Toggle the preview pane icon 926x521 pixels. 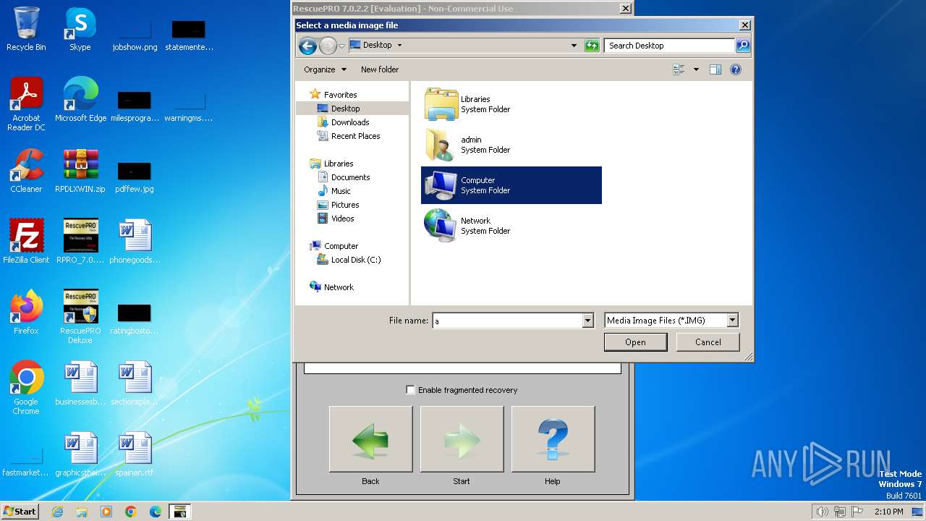coord(715,69)
